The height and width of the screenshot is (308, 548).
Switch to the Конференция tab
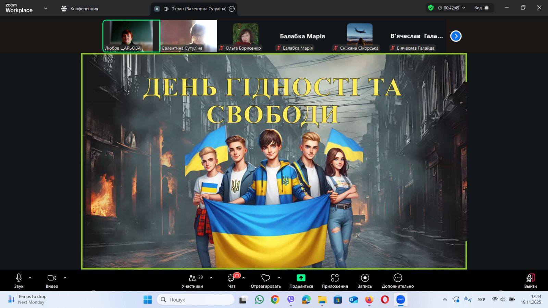point(80,9)
